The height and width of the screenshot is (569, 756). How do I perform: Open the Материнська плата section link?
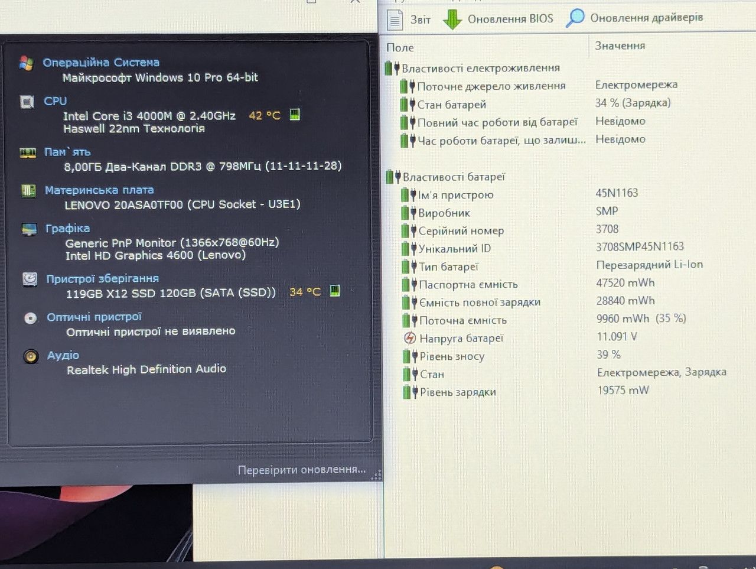(x=99, y=190)
